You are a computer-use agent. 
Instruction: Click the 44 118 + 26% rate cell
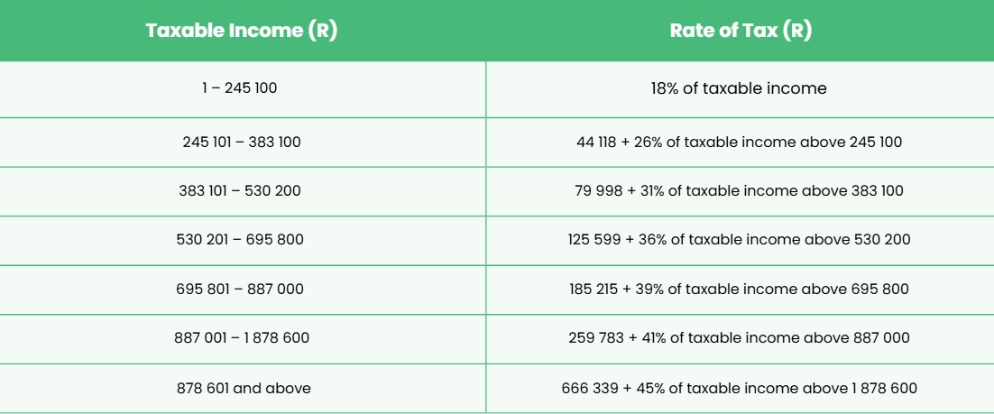pyautogui.click(x=739, y=142)
